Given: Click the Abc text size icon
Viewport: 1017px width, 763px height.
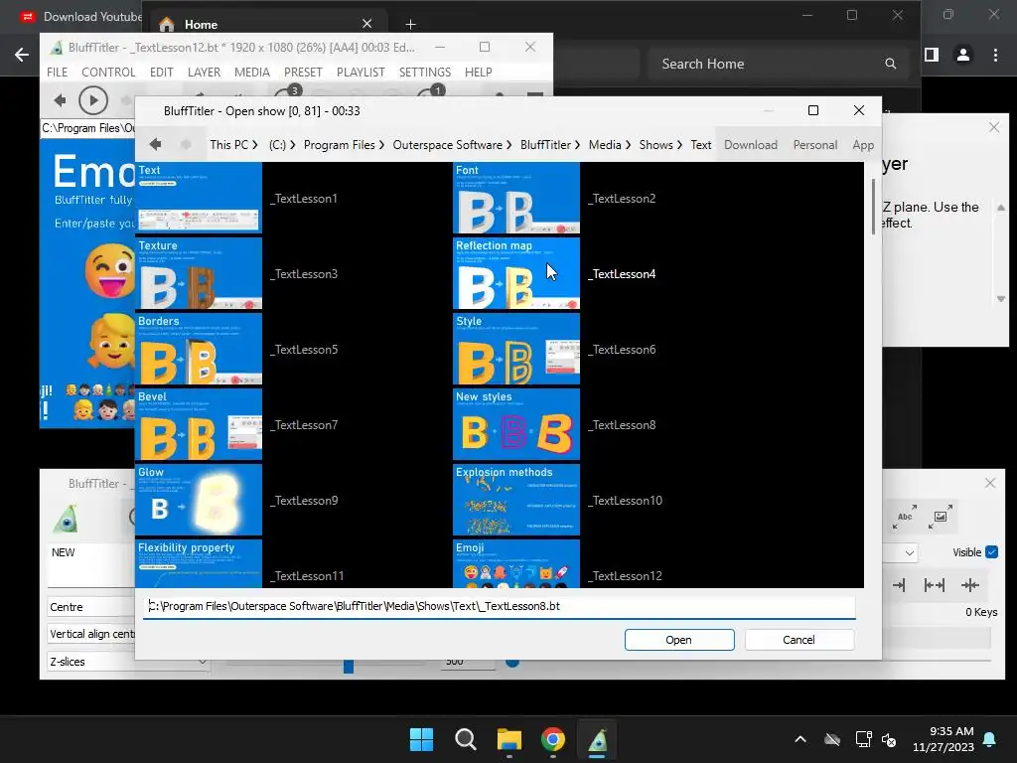Looking at the screenshot, I should pyautogui.click(x=905, y=517).
